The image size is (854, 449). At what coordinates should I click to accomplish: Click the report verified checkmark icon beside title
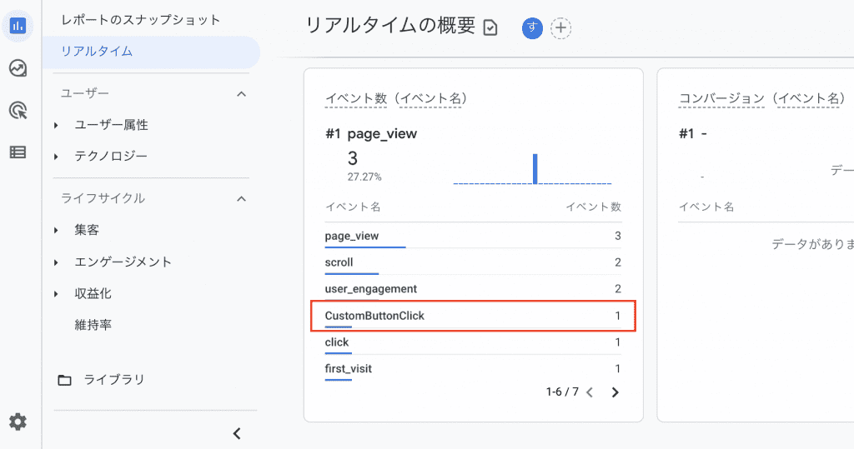point(490,27)
